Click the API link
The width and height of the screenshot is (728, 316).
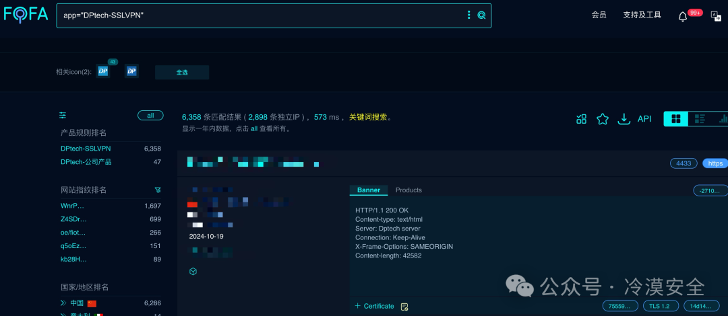644,119
